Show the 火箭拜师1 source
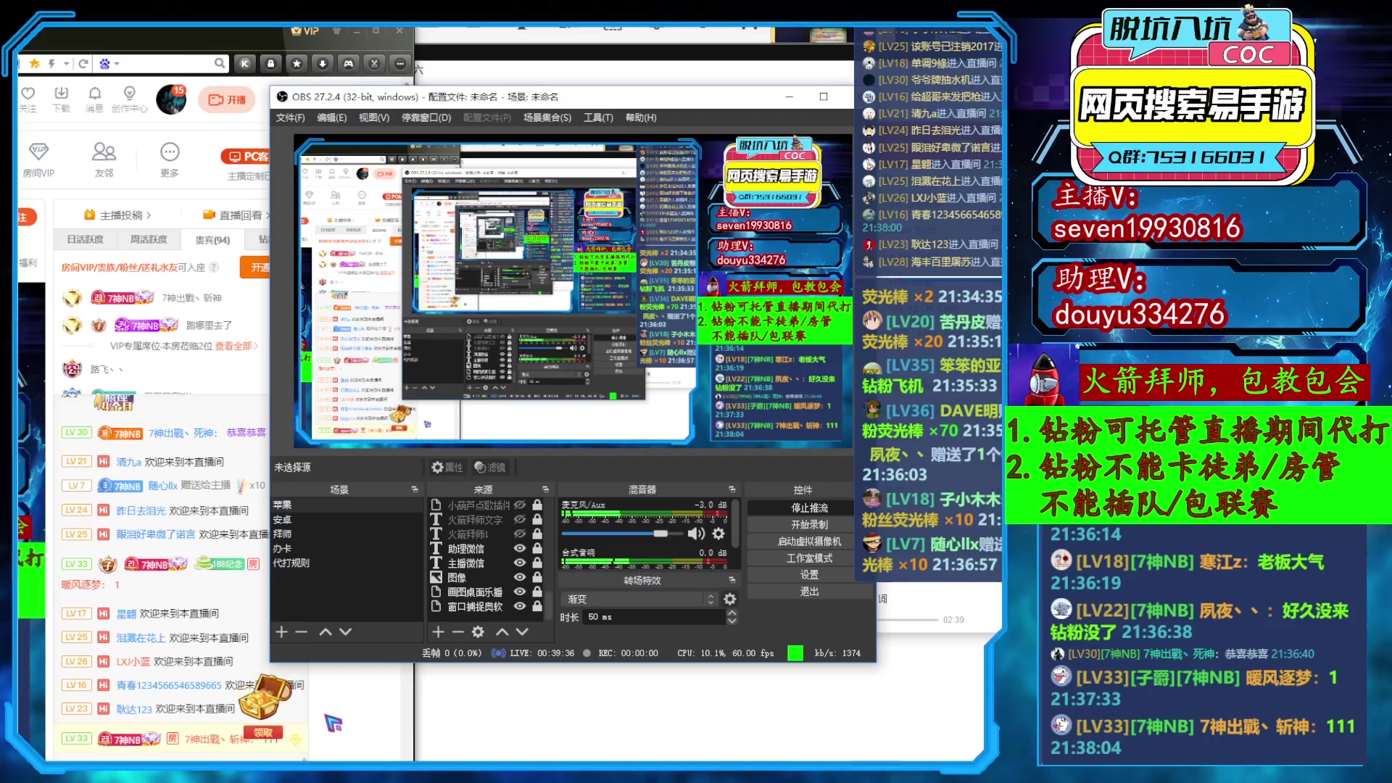Screen dimensions: 1392x783 click(x=520, y=534)
